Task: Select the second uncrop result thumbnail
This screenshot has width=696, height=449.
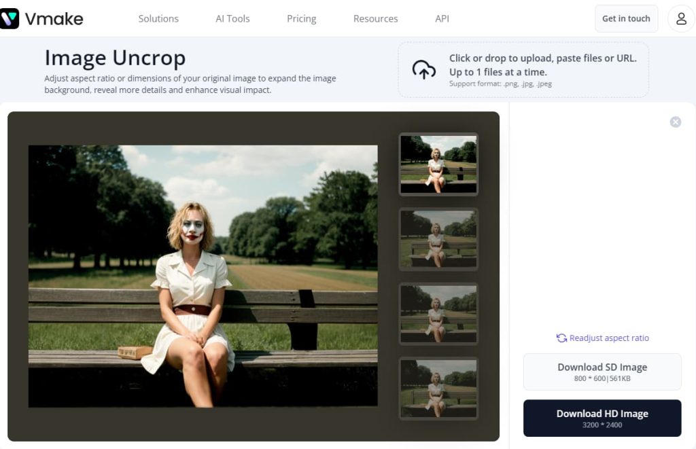Action: click(x=438, y=239)
